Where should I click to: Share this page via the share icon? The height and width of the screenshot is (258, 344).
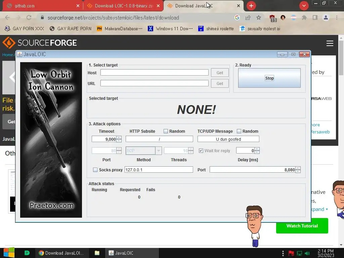[248, 17]
